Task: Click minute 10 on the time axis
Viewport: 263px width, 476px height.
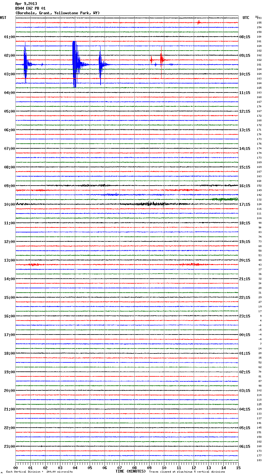Action: pos(164,468)
